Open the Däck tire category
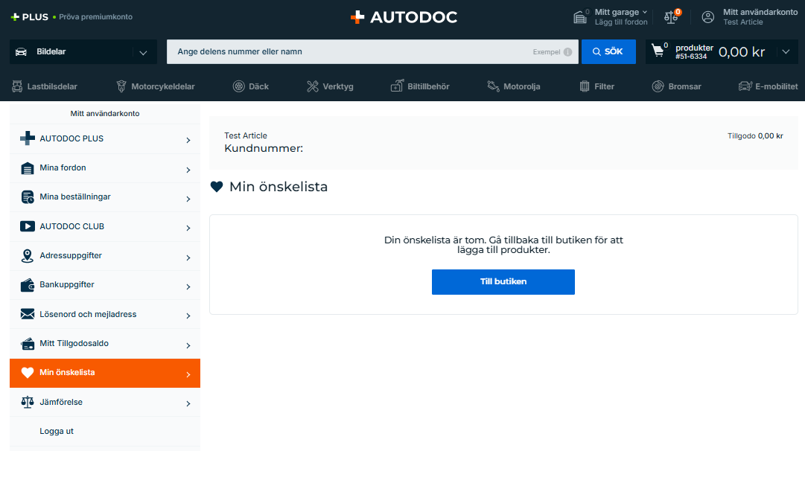Screen dimensions: 805x483 (251, 86)
